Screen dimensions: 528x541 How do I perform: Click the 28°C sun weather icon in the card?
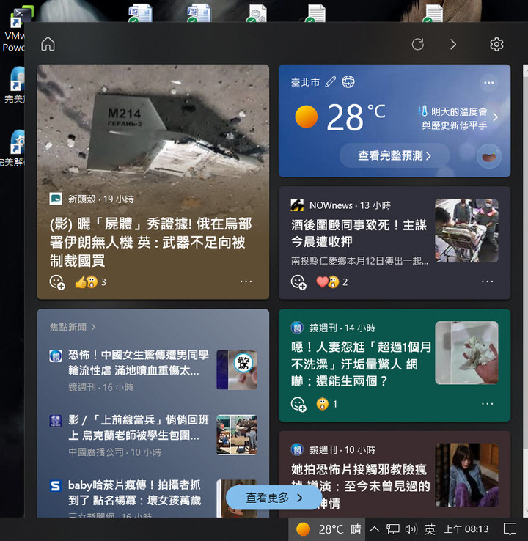[x=307, y=117]
